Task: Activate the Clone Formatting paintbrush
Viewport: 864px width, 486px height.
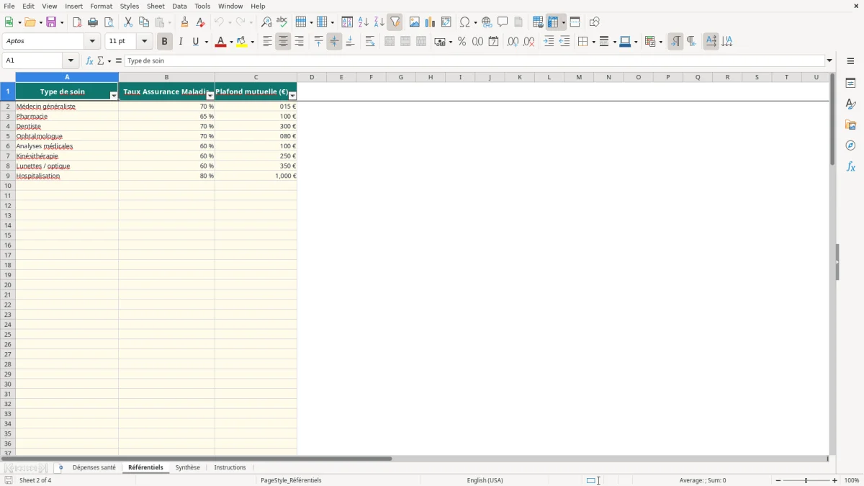Action: 185,22
